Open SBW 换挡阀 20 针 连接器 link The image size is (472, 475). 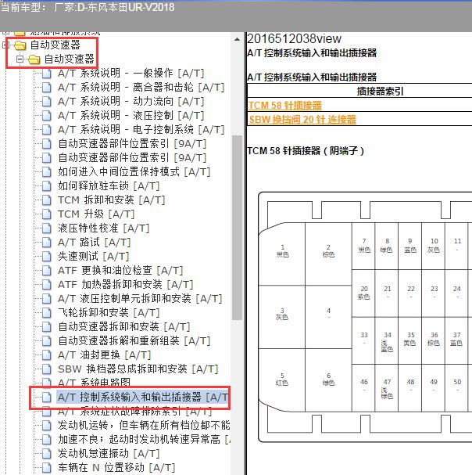(x=302, y=120)
